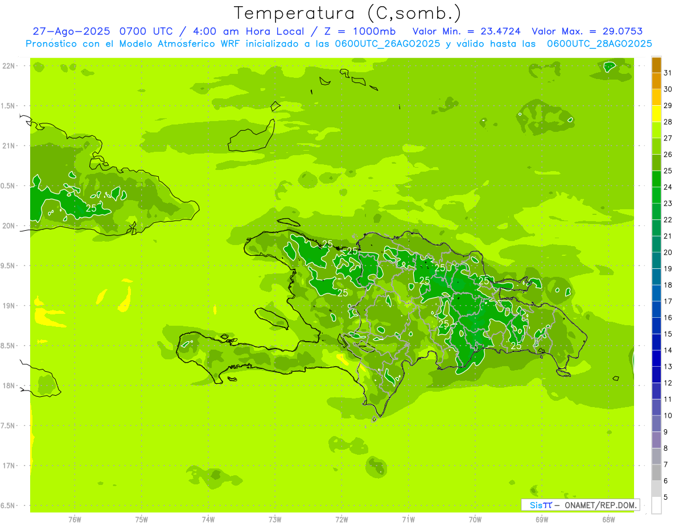Click 'Valor Max. = 29.0753' value

tap(587, 32)
